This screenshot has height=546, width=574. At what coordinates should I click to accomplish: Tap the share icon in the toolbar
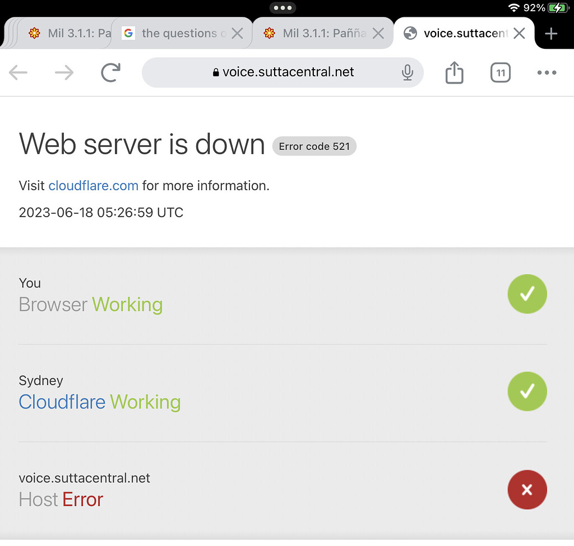coord(454,72)
